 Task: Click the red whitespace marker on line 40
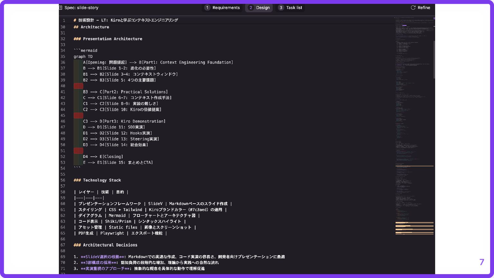pyautogui.click(x=78, y=86)
